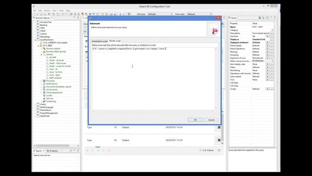Collapse the V1.1, NEW version node
Viewport: 312px width, 176px height.
point(39,45)
